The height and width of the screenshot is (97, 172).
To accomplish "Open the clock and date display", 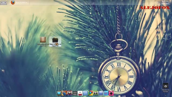I will [x=165, y=2].
